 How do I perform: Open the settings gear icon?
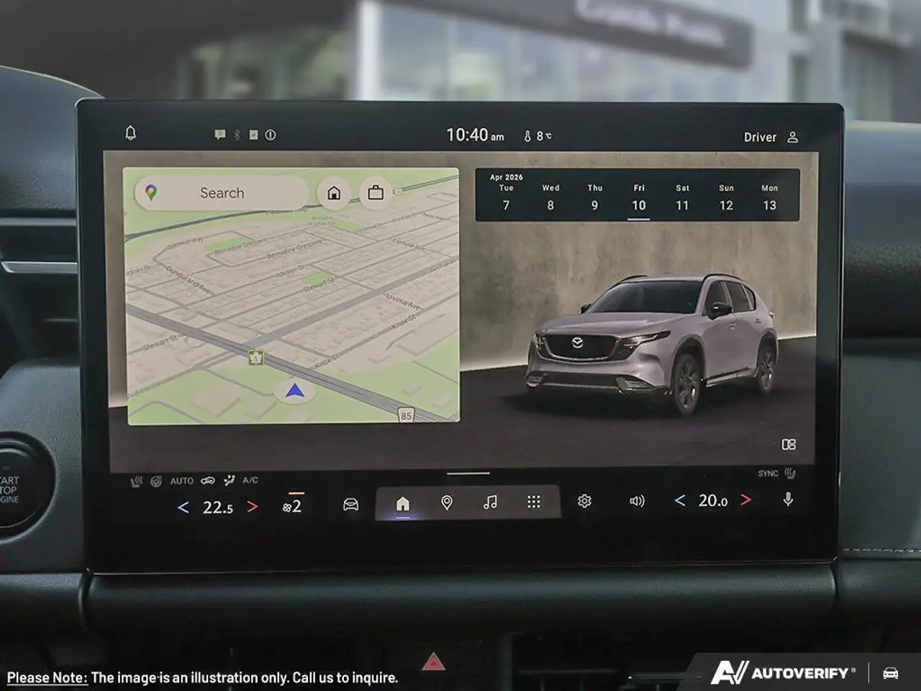click(584, 501)
